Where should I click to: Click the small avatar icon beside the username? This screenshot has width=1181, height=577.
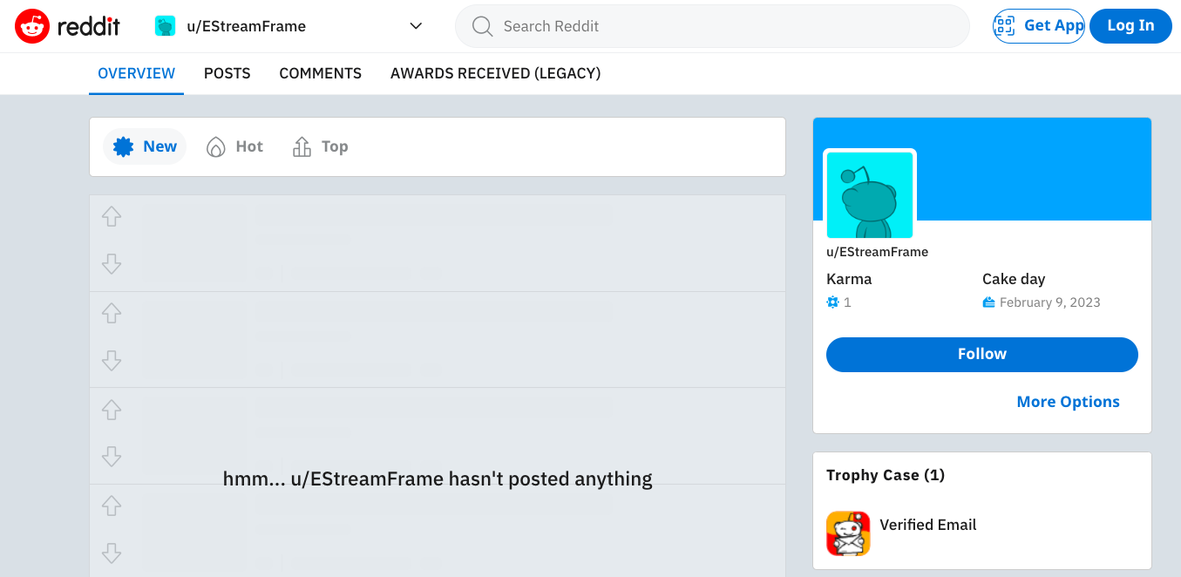[x=166, y=26]
